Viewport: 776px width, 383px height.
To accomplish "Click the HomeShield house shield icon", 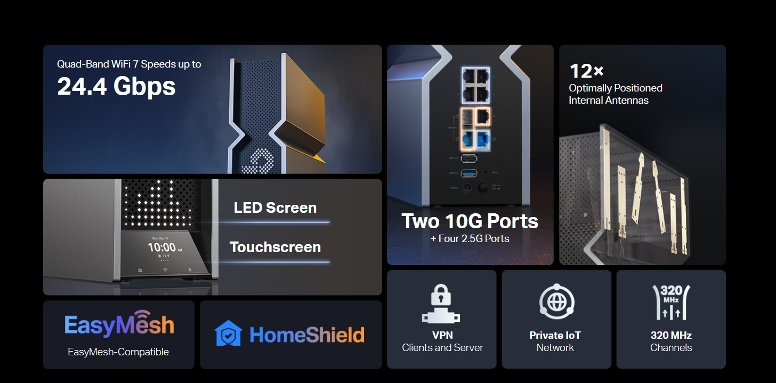I will pos(229,334).
